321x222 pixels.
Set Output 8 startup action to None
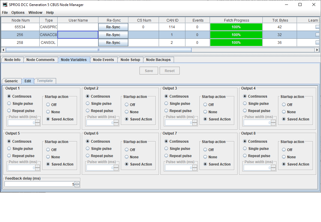(x=284, y=157)
